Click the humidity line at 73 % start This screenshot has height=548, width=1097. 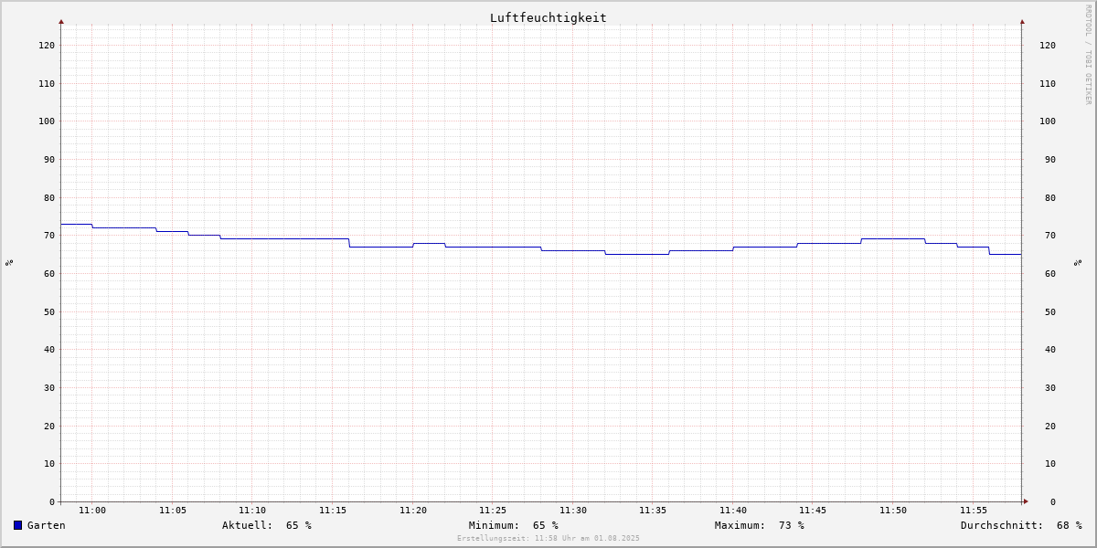[x=76, y=224]
